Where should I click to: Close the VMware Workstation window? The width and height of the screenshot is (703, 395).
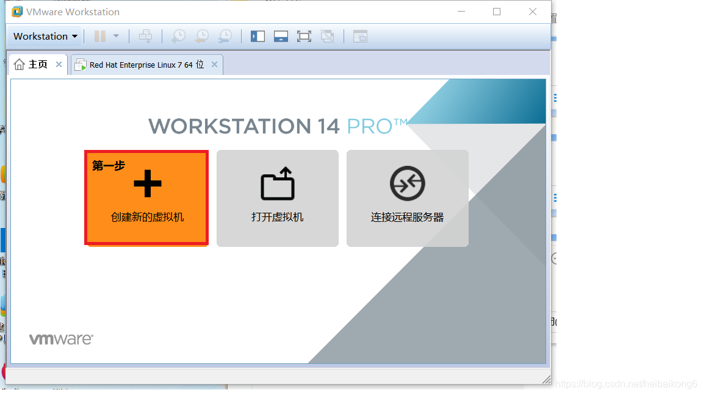[533, 12]
